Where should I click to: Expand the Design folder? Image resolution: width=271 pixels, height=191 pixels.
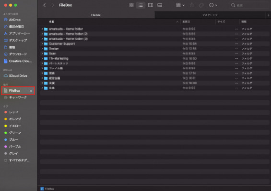click(42, 49)
